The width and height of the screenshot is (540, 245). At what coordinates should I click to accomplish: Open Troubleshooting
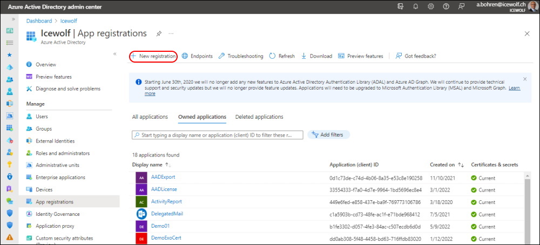[241, 56]
